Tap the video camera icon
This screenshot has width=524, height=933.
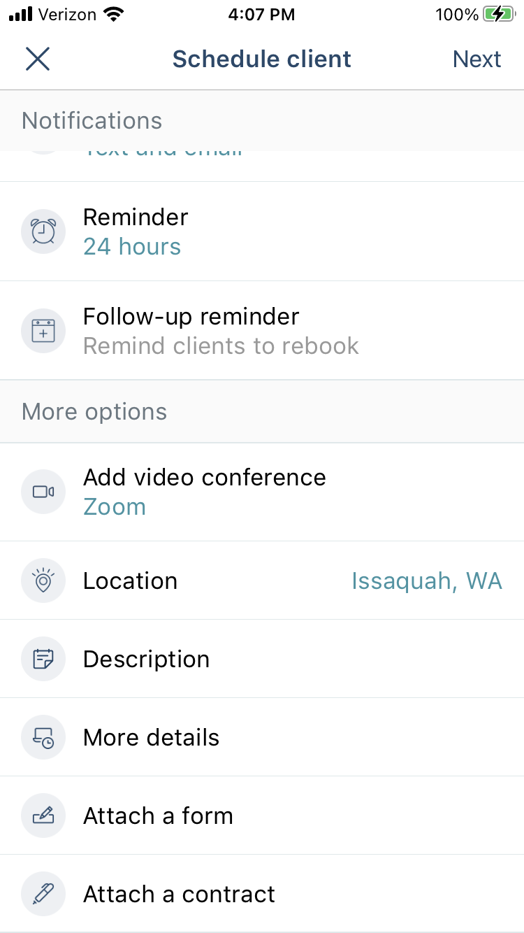(43, 492)
